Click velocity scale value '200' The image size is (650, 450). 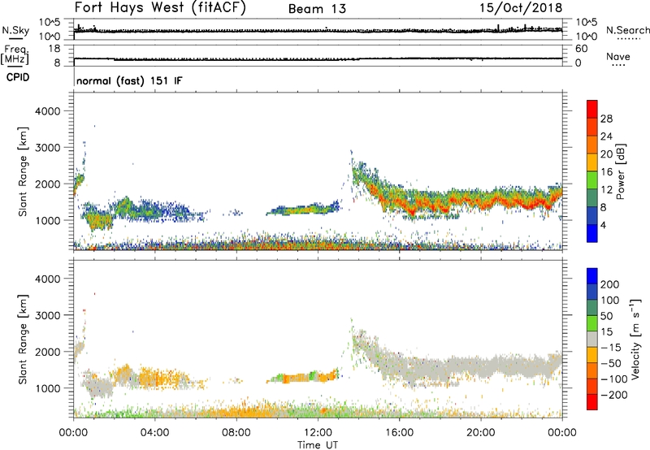coord(610,284)
